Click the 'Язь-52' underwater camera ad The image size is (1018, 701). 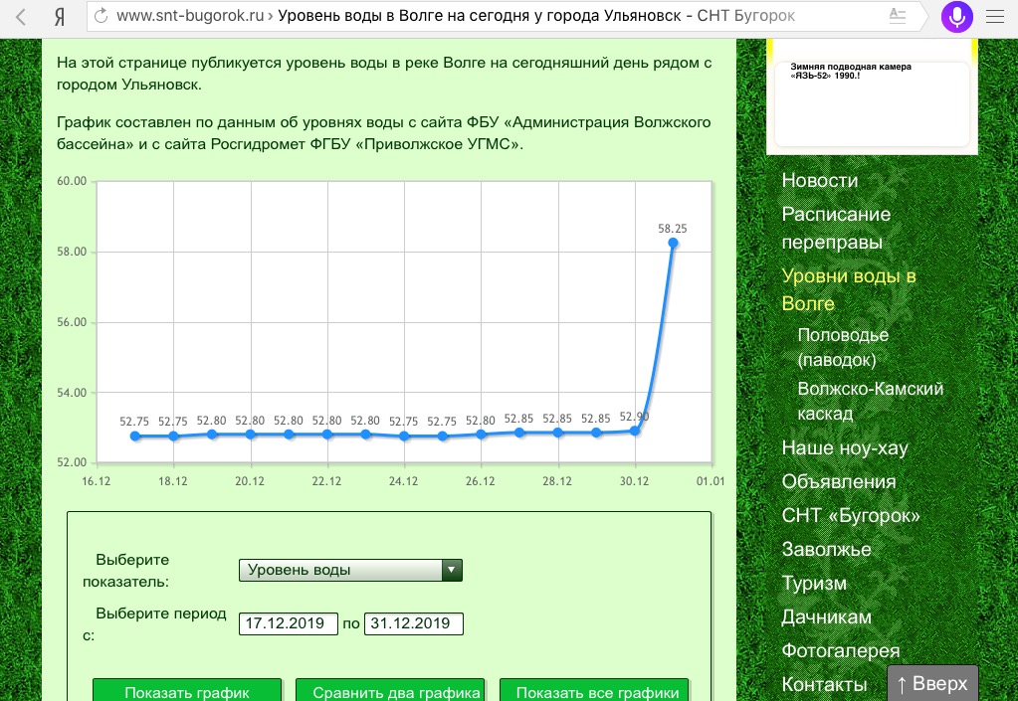click(872, 103)
